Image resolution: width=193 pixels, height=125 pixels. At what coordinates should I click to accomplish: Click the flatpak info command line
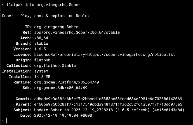point(44,5)
